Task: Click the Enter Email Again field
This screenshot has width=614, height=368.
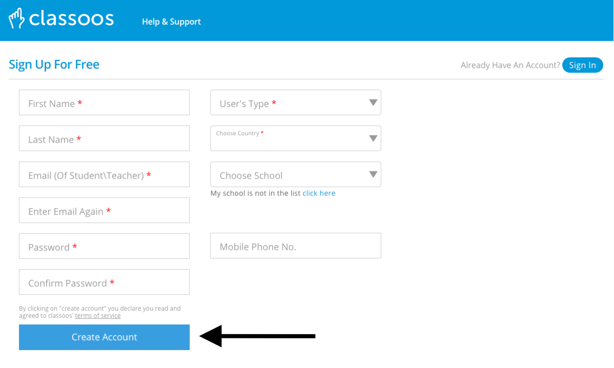Action: tap(104, 210)
